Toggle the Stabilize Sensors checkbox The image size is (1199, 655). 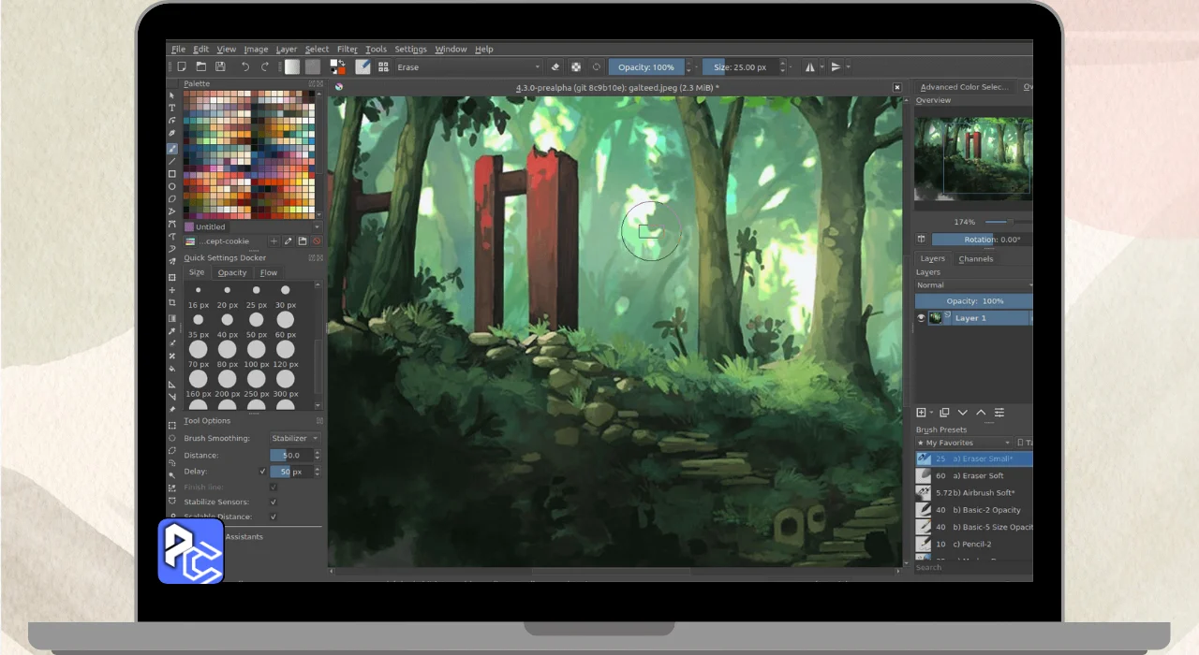tap(274, 502)
